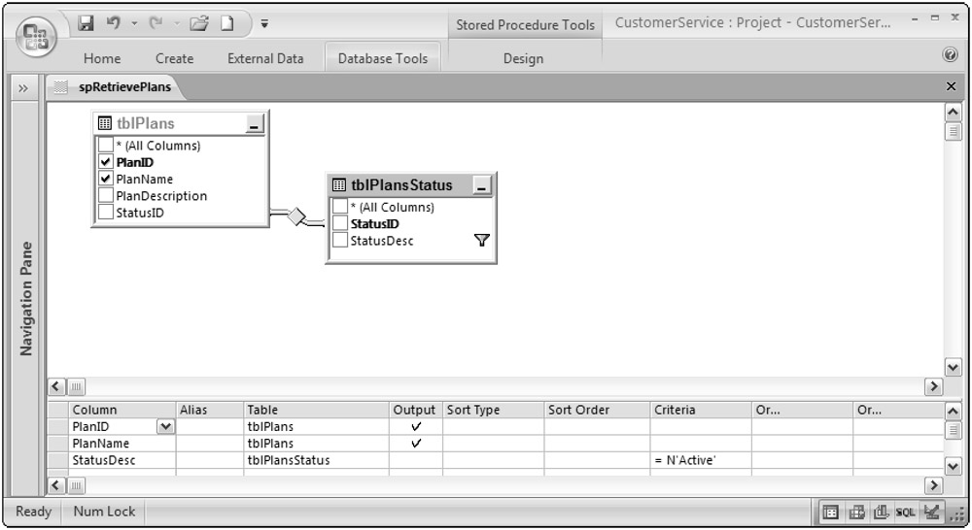Check the PlanDescription column checkbox
This screenshot has width=972, height=530.
point(105,195)
